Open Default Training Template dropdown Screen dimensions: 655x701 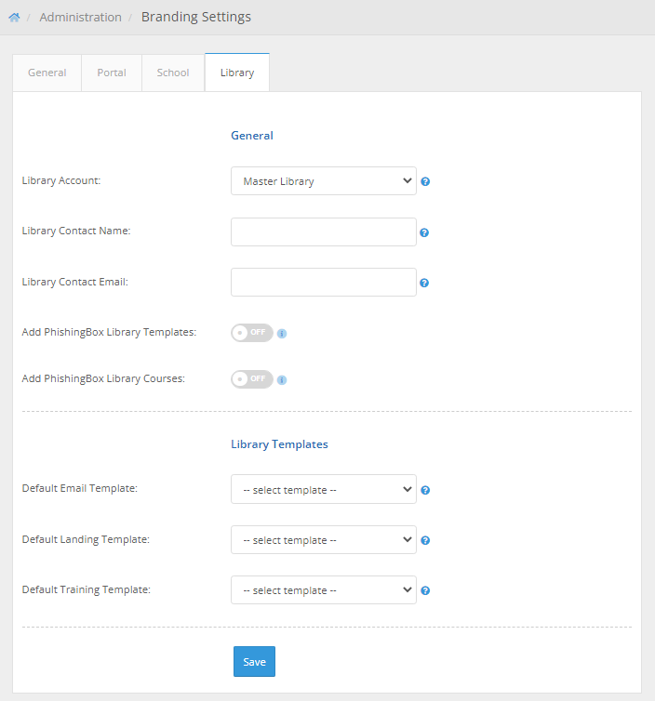(323, 589)
